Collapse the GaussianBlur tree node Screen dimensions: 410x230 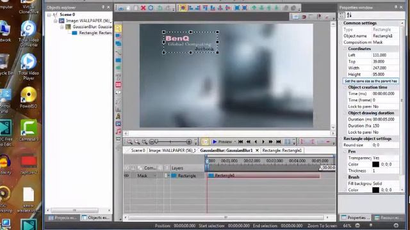tap(62, 27)
